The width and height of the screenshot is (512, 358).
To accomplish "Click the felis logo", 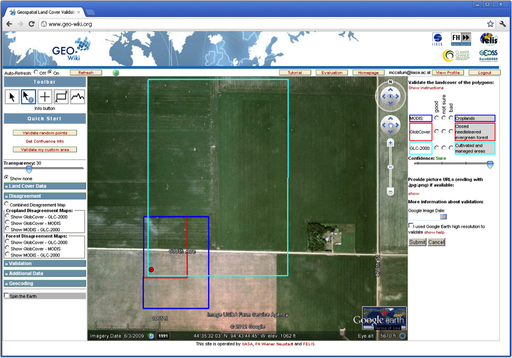I will point(489,39).
